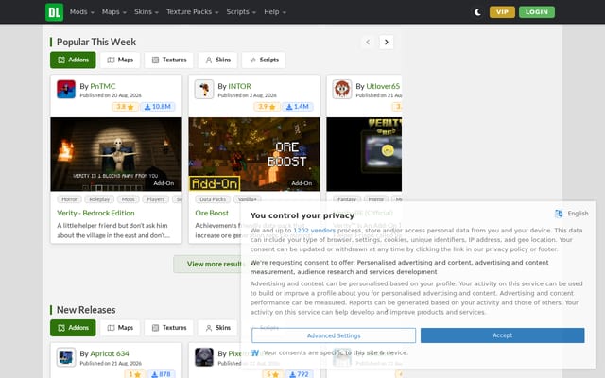Click the 3.8 star rating badge

(125, 107)
